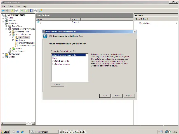
Task: Toggle the Monitoring Tools expander
Action: point(10,32)
